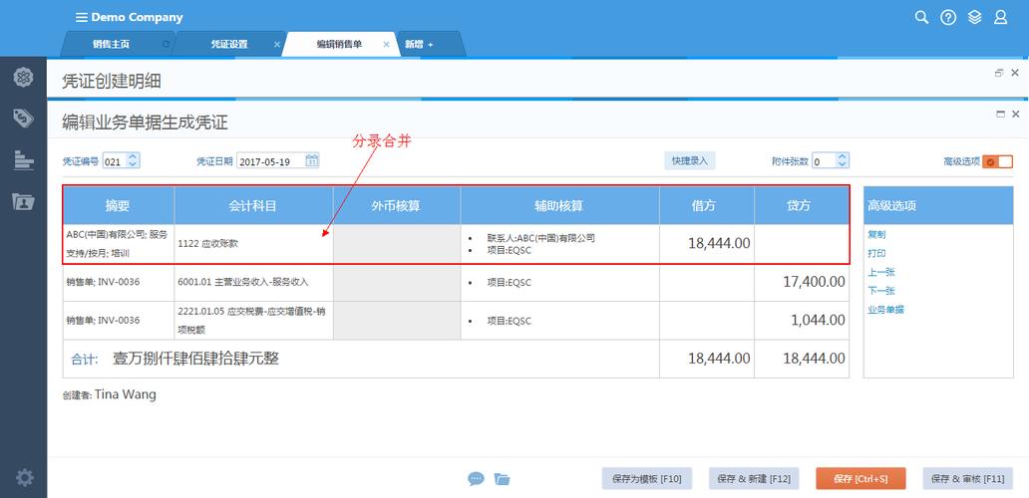This screenshot has height=498, width=1029.
Task: Switch to the 销售主页 tab
Action: pos(111,45)
